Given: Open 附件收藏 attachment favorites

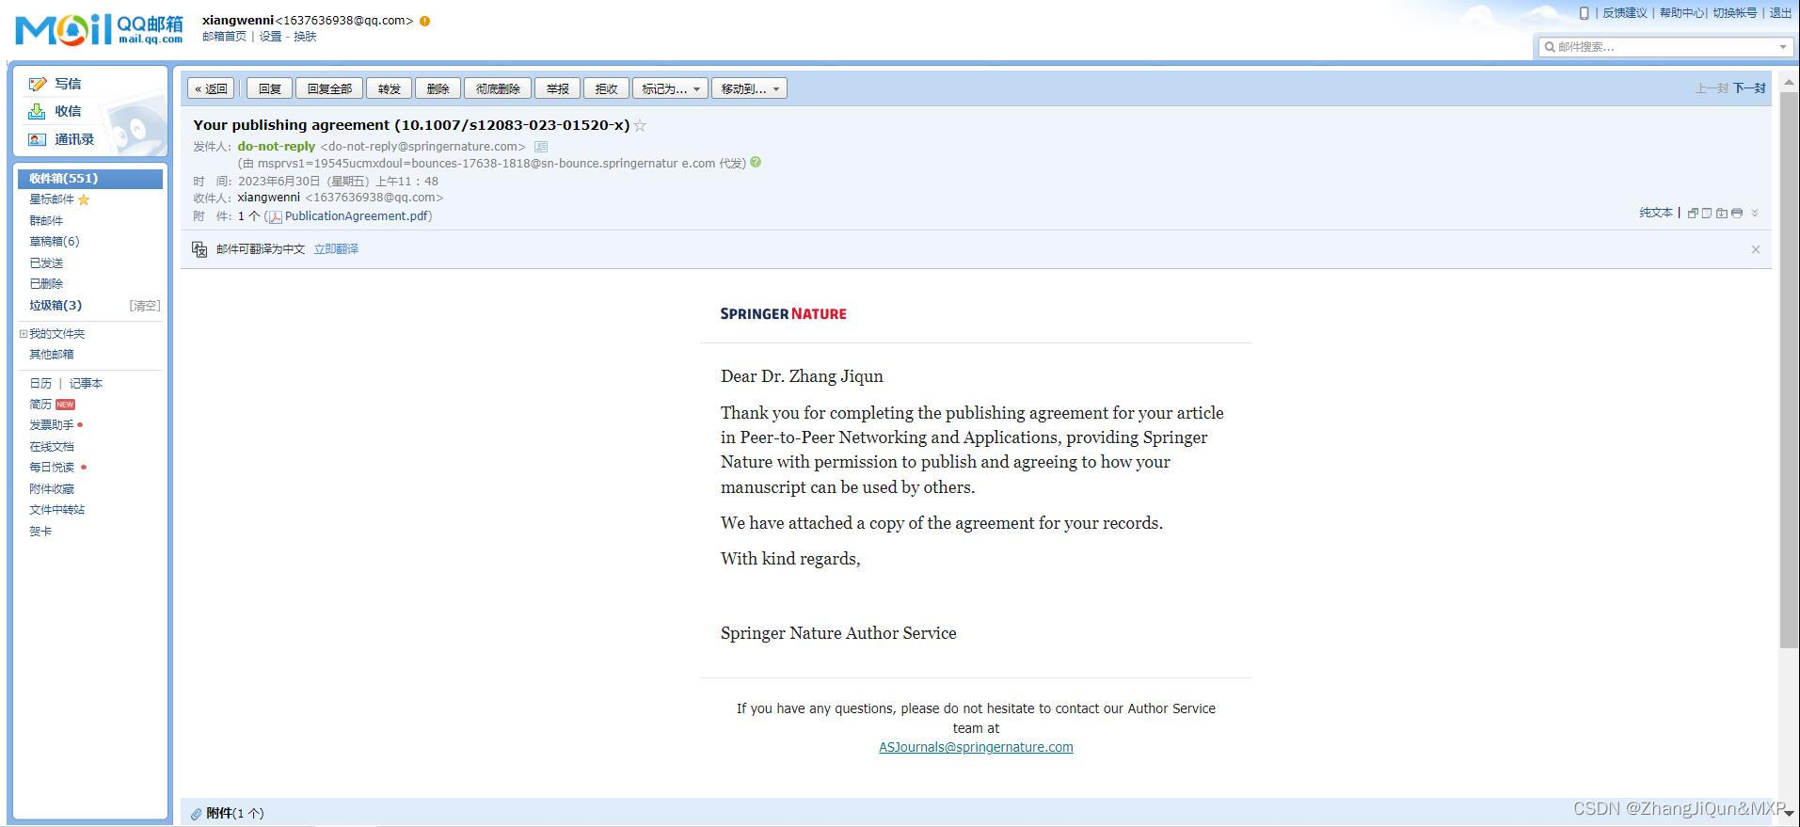Looking at the screenshot, I should (x=51, y=489).
